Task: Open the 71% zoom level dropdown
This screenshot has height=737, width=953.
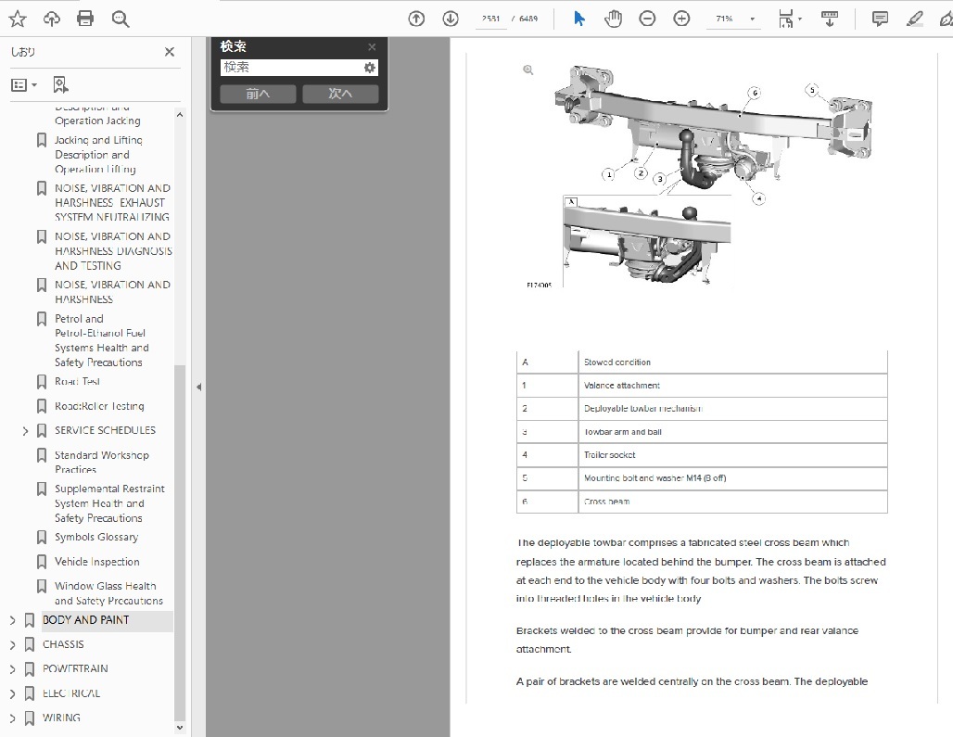Action: click(752, 19)
